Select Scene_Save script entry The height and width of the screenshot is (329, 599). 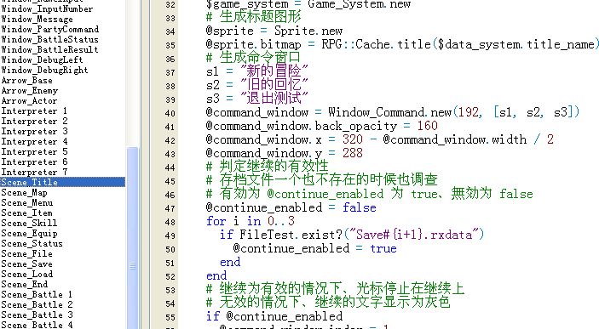pos(26,264)
